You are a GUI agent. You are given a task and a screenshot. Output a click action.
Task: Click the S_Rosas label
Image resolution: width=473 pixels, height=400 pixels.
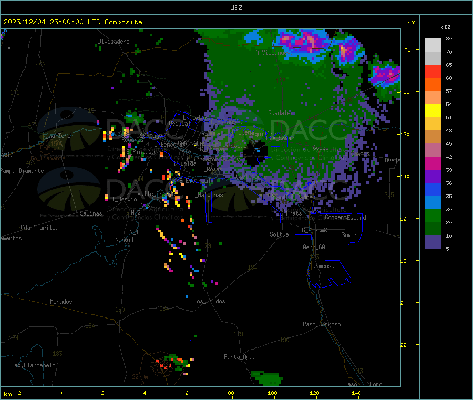click(x=211, y=169)
